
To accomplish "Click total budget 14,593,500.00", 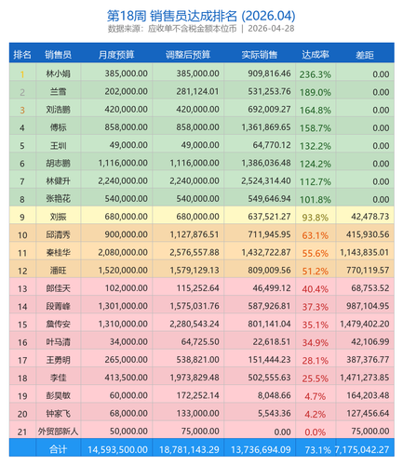I will pos(117,450).
